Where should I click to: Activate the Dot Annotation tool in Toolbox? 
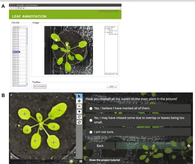[x=40, y=86]
